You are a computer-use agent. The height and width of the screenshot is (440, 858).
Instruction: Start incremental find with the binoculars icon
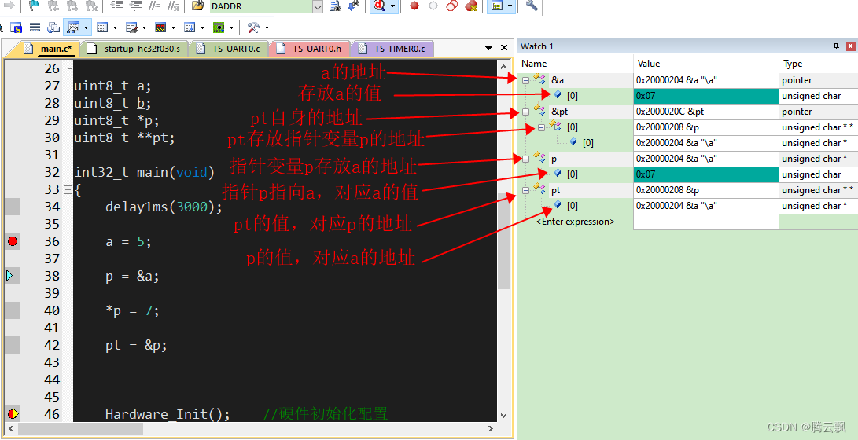354,6
